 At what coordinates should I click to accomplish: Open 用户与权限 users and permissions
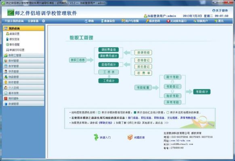click(x=130, y=21)
